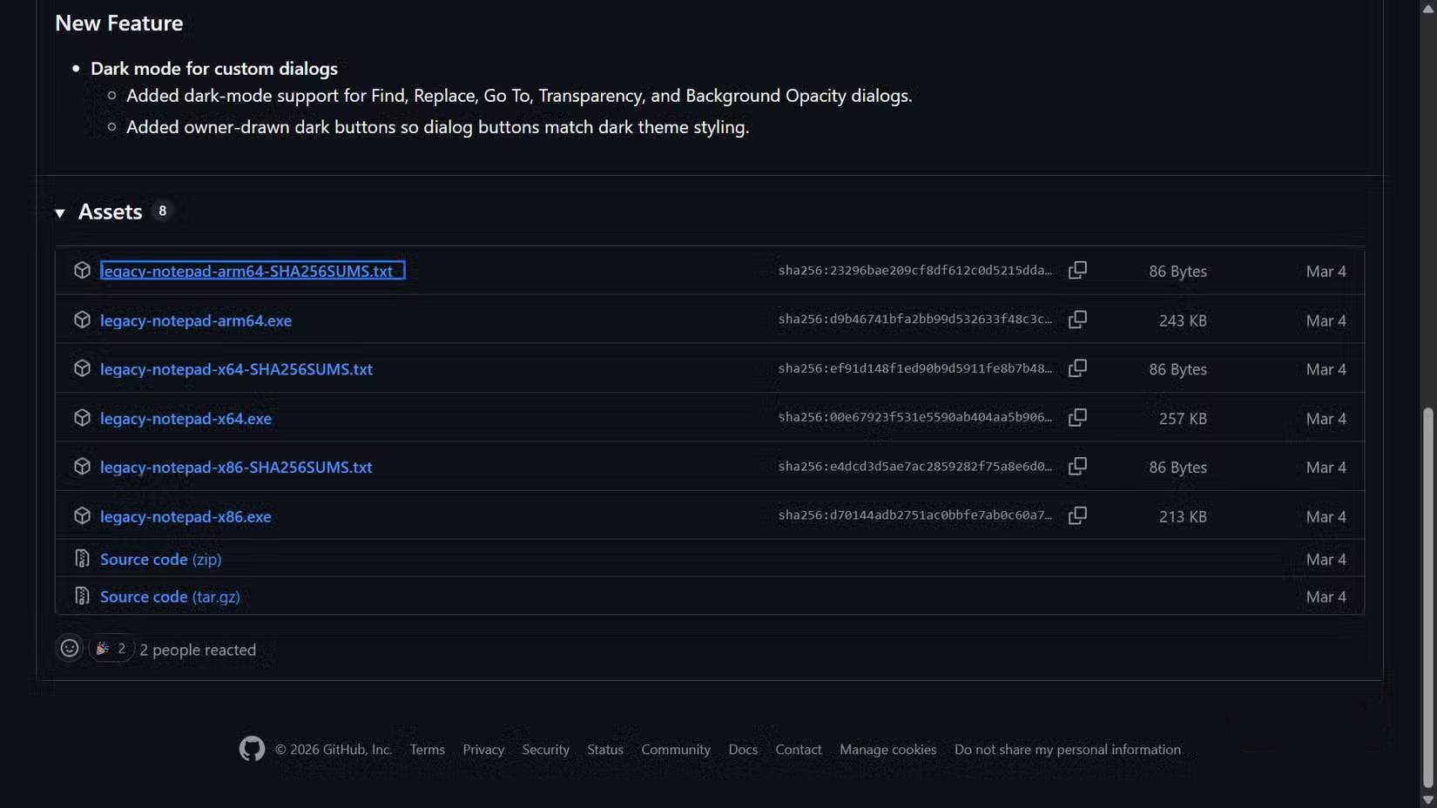Click the 257 KB file size
The image size is (1437, 808).
1183,419
